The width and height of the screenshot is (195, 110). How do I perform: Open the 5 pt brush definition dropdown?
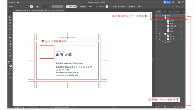[78, 6]
